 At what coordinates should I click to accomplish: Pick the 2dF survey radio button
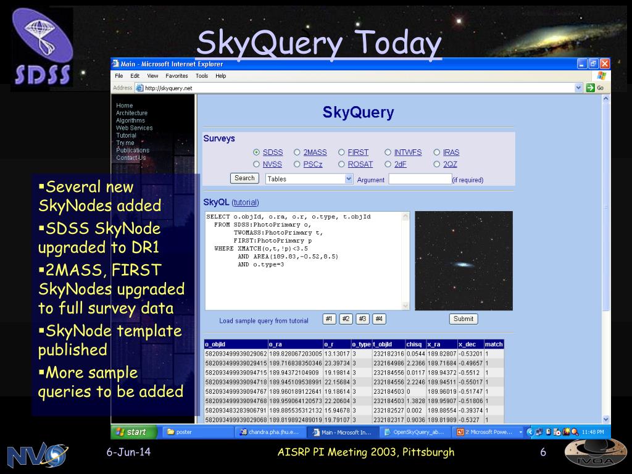point(388,164)
